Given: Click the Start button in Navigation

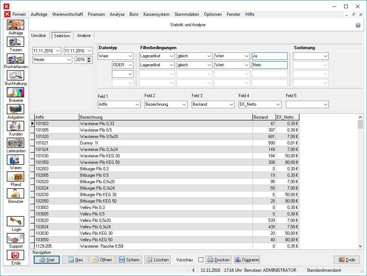Looking at the screenshot, I should (47, 260).
